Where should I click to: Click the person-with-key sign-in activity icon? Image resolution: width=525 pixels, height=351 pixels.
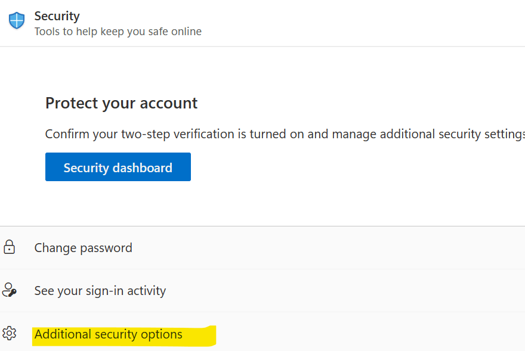[x=10, y=290]
